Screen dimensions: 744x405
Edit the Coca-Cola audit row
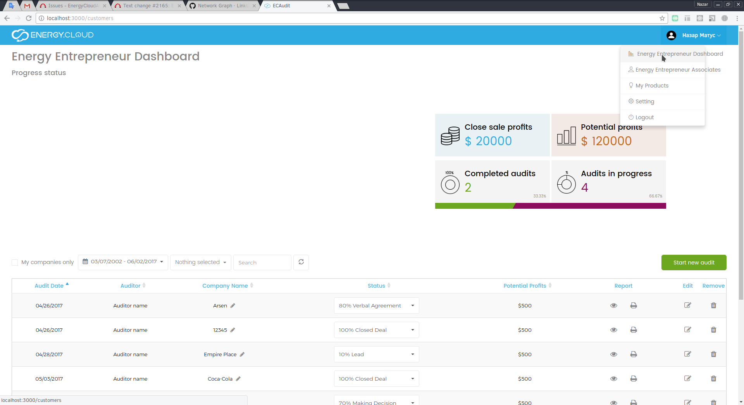pyautogui.click(x=687, y=378)
